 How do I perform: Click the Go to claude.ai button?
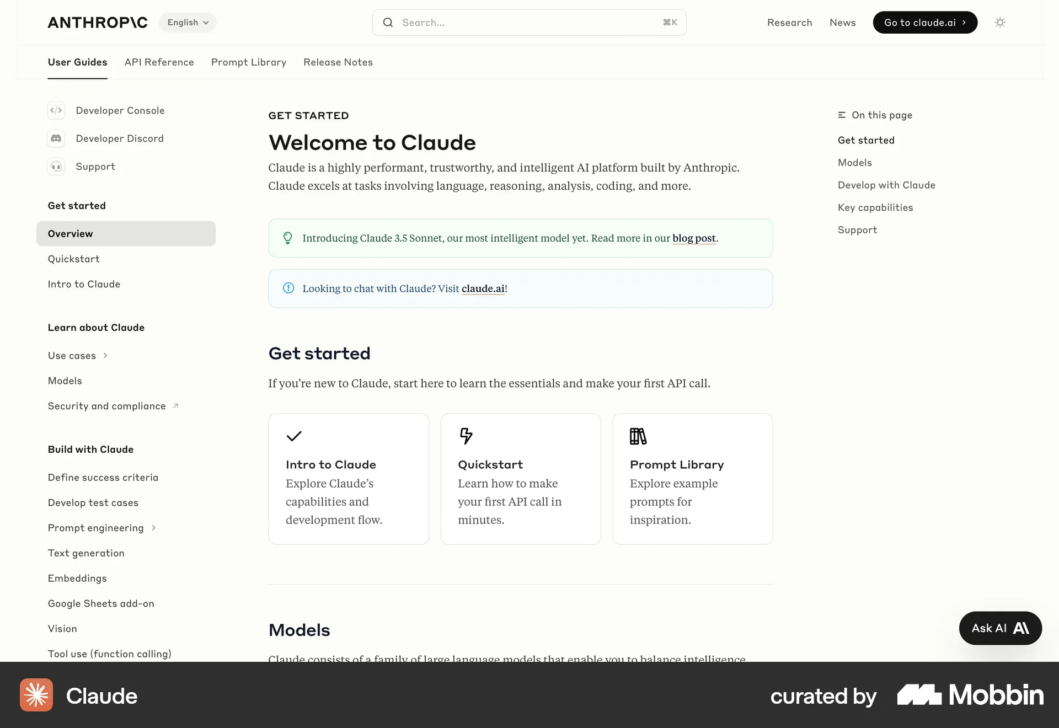(x=924, y=22)
